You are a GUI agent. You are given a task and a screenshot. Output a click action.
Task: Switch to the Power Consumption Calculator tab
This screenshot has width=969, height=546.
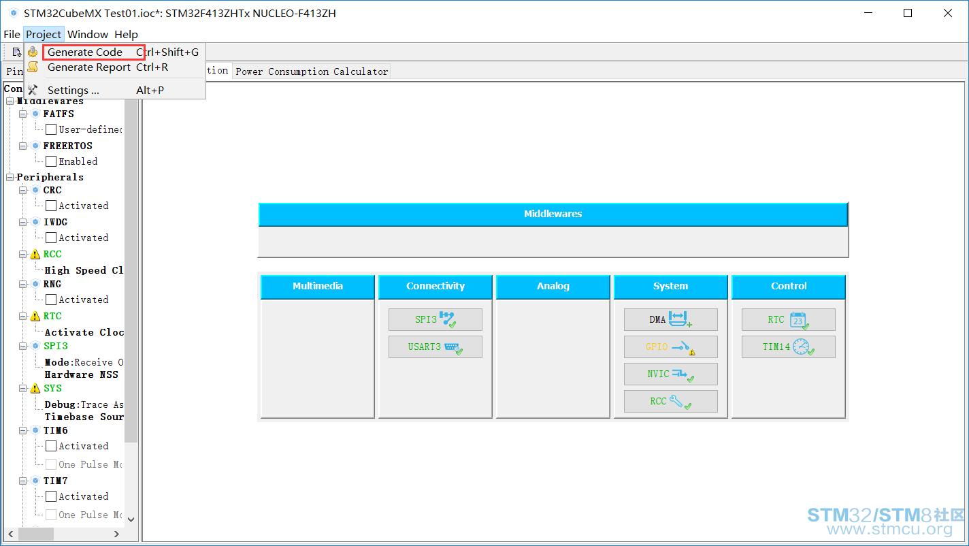312,71
